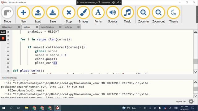Click line number 62 in the gutter
The width and height of the screenshot is (198, 111).
[x=8, y=71]
